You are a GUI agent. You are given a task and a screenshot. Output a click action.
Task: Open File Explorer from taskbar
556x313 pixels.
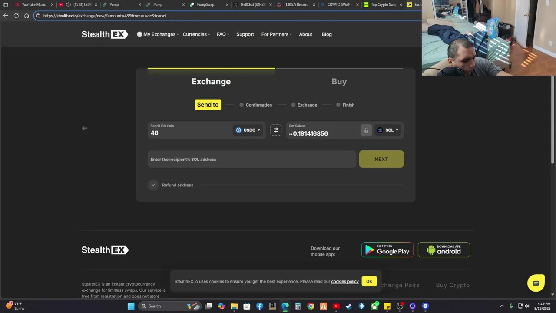pyautogui.click(x=234, y=306)
